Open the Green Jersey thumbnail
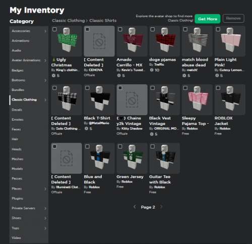252x244 pixels. 132,158
